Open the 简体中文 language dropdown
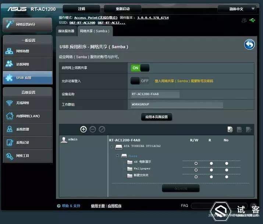263x224 pixels. pyautogui.click(x=237, y=9)
